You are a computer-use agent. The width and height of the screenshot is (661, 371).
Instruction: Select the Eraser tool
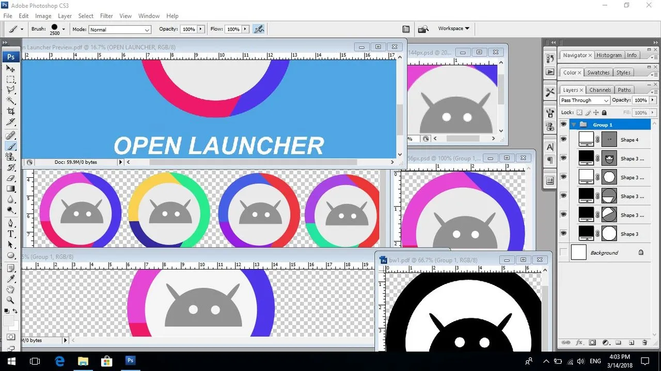click(10, 178)
